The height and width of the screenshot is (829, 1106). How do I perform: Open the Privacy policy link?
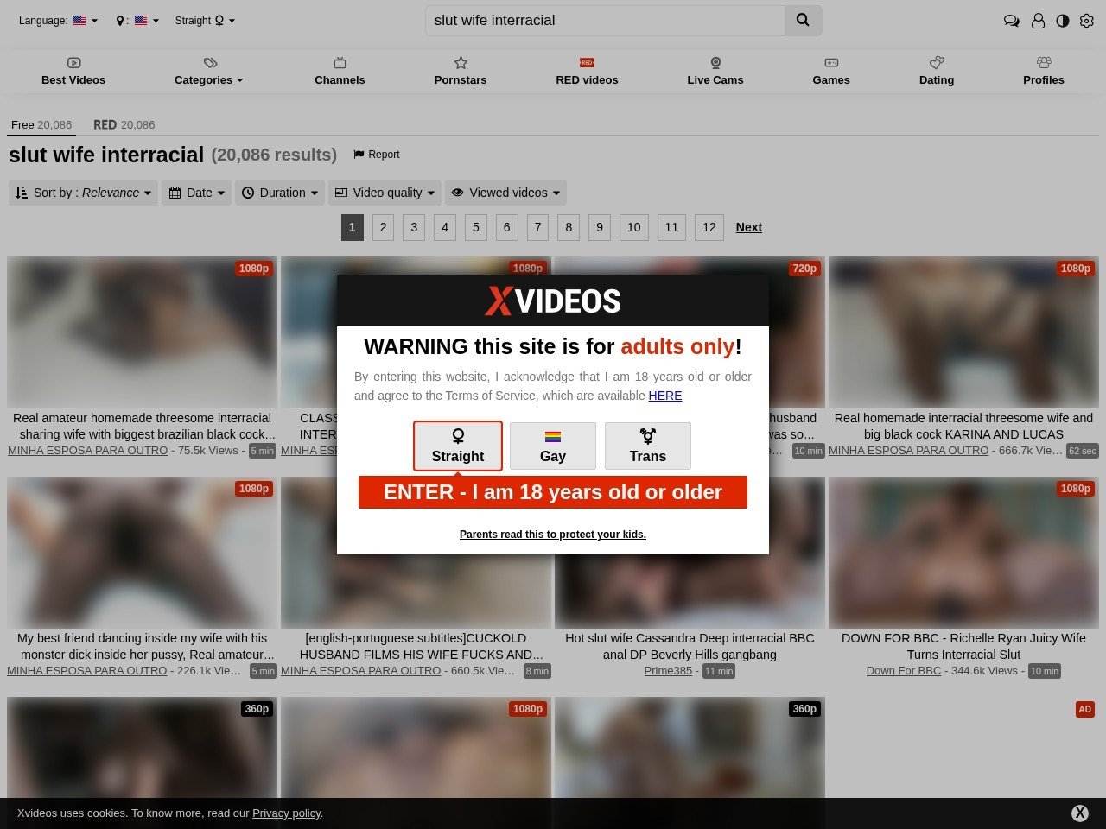(286, 813)
